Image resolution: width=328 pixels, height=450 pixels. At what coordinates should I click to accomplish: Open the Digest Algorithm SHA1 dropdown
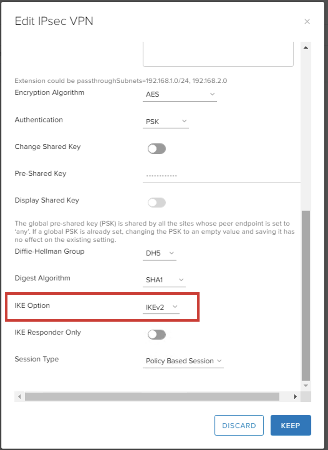click(x=164, y=280)
